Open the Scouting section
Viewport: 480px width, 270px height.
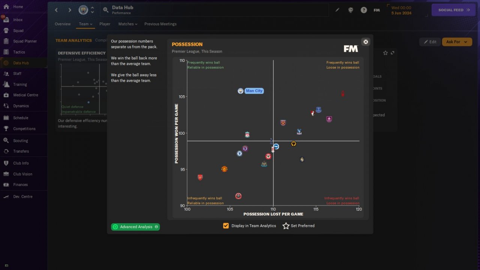(x=21, y=141)
